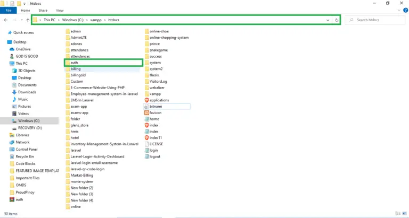
Task: Open the File menu
Action: pyautogui.click(x=9, y=10)
